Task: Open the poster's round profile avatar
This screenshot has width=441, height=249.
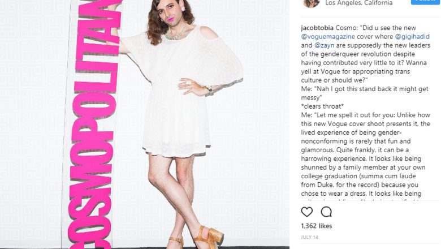Action: (311, 3)
